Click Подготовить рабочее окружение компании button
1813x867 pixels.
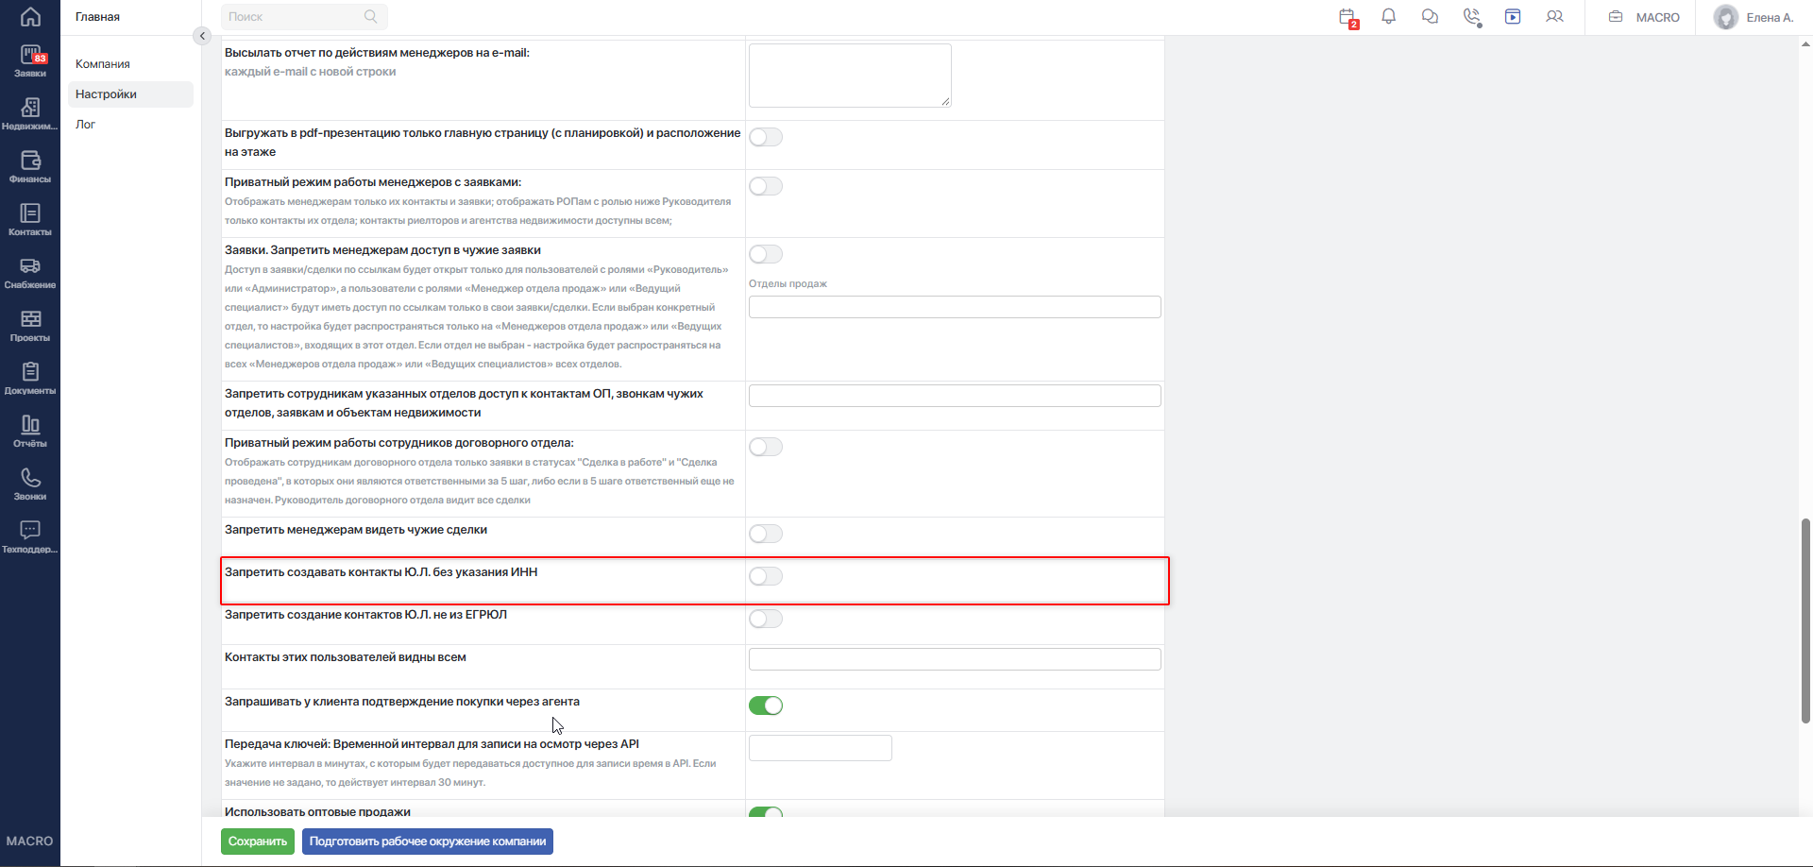pyautogui.click(x=428, y=841)
